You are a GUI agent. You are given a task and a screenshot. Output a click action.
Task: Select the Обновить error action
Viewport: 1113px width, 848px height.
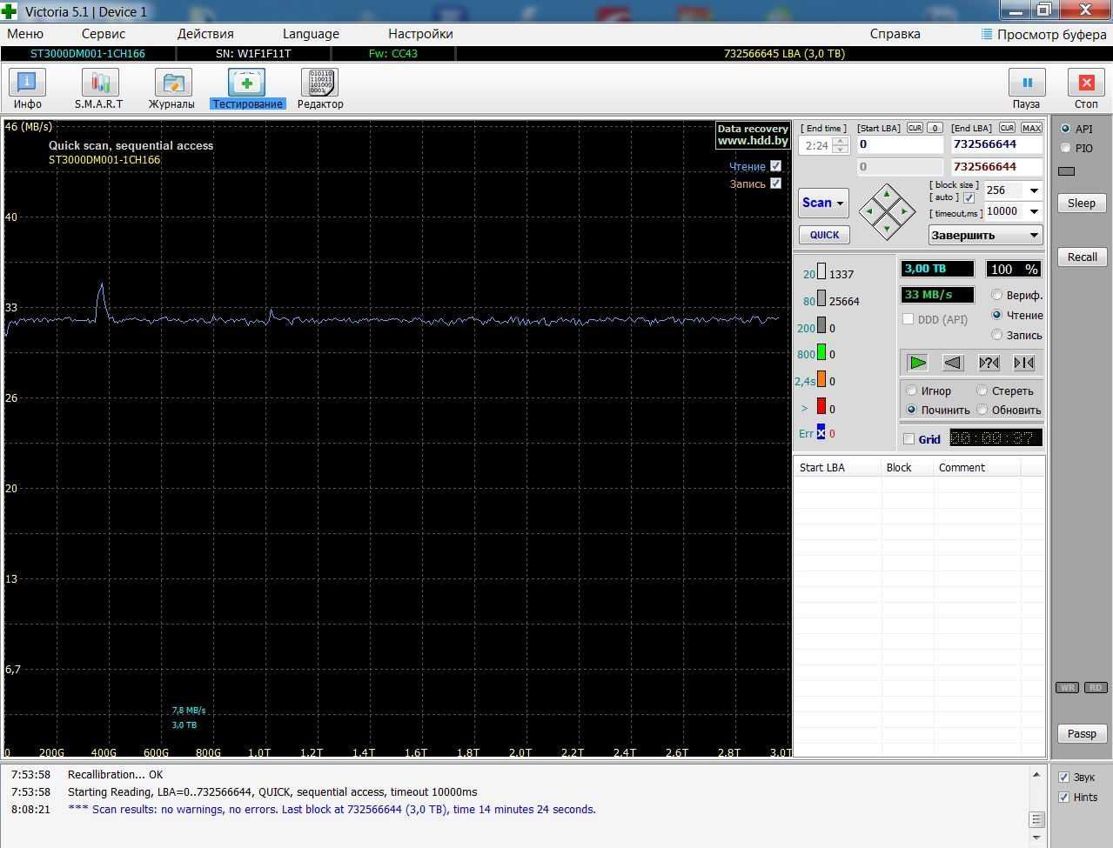pos(982,410)
